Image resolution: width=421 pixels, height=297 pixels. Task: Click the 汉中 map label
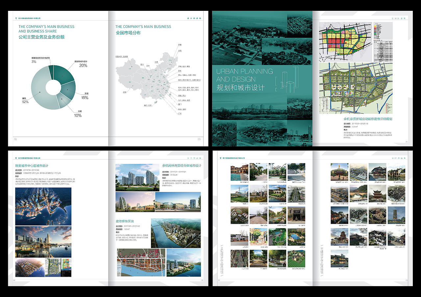(148, 66)
